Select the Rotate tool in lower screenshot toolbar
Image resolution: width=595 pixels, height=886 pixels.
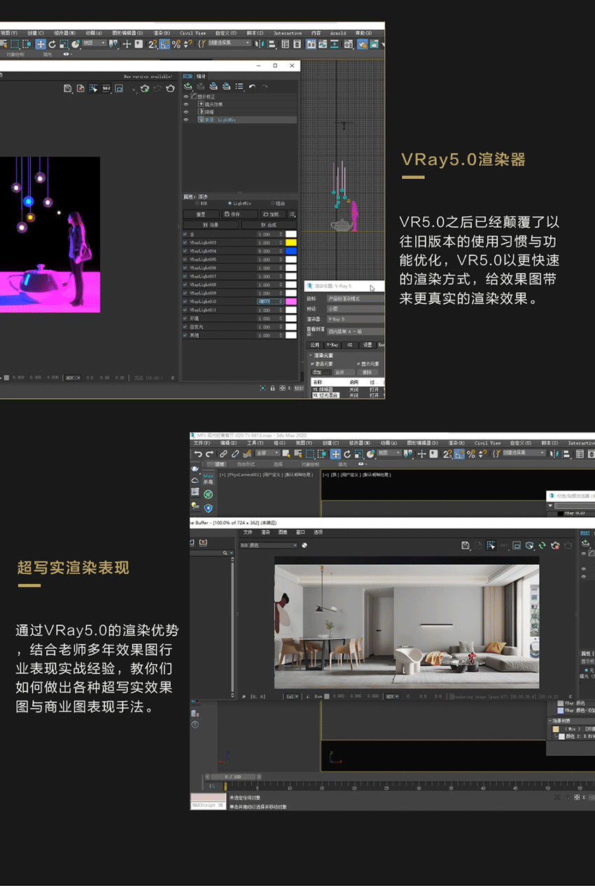pos(347,454)
